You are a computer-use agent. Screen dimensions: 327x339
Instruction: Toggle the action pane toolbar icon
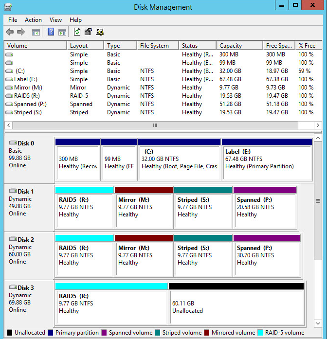(x=62, y=32)
